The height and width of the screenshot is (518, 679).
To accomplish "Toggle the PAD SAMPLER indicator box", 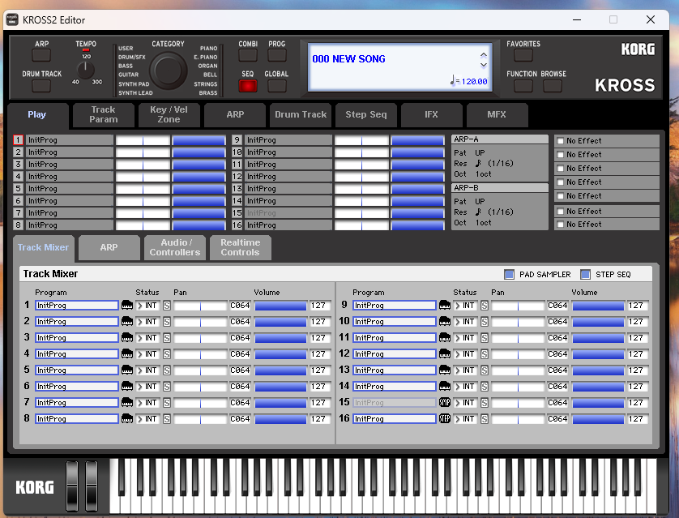I will coord(509,275).
